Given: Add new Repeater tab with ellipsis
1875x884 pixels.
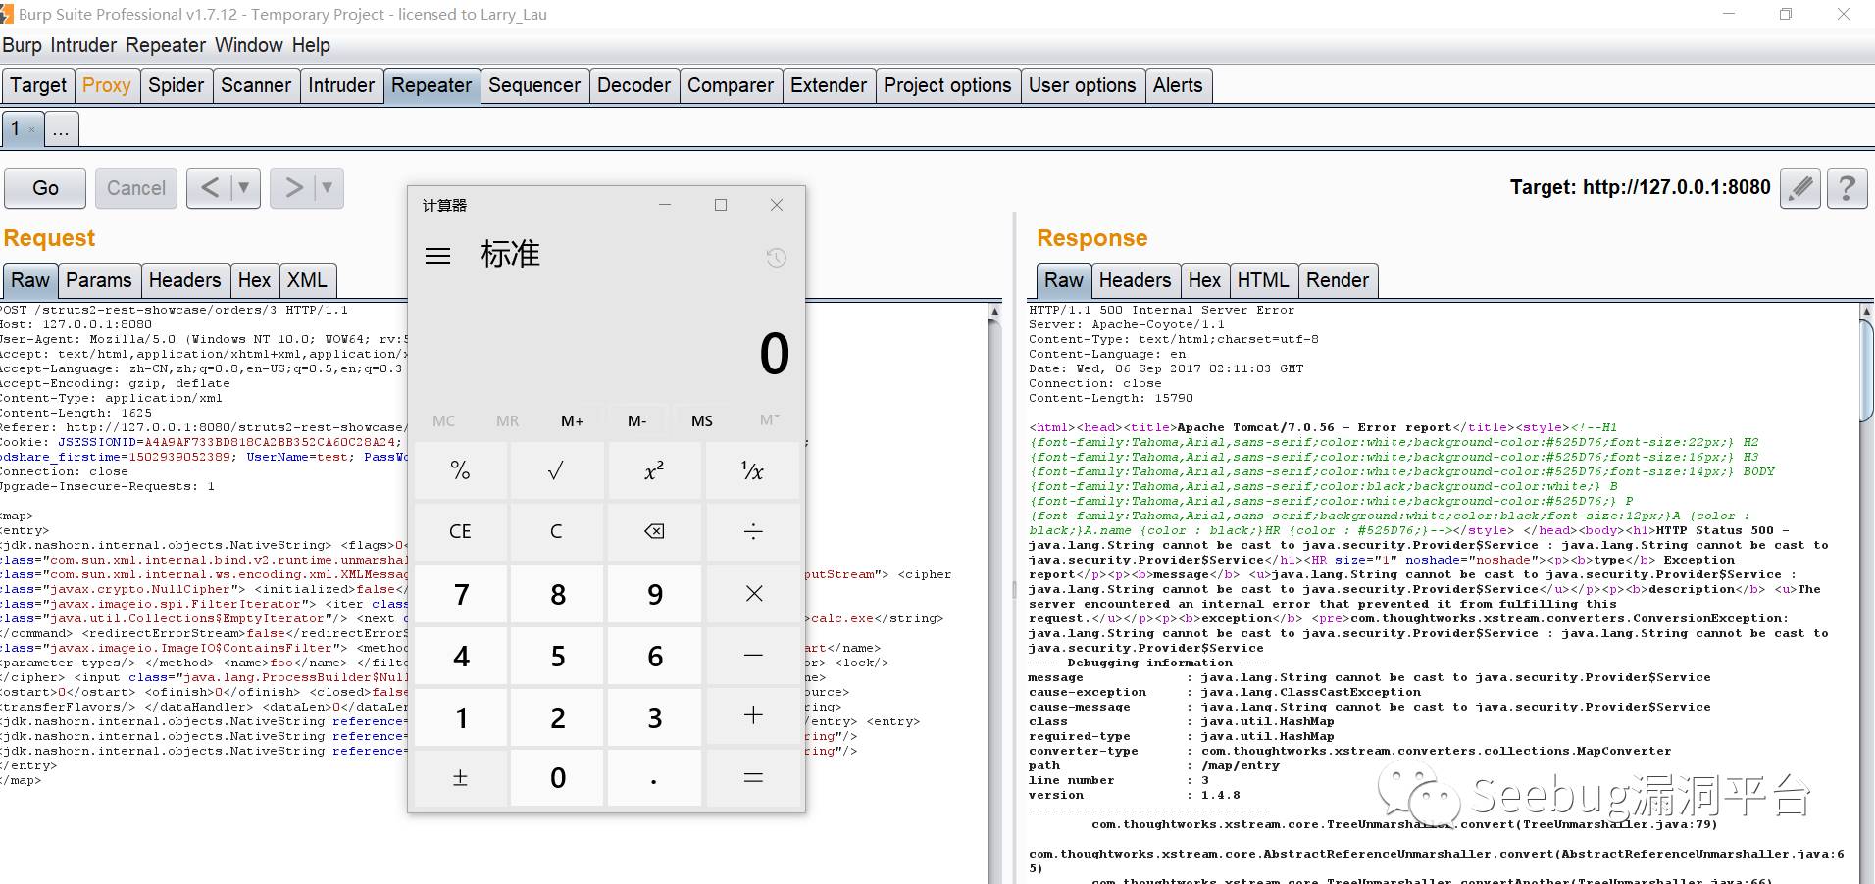Looking at the screenshot, I should pyautogui.click(x=61, y=129).
